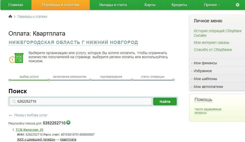Expand Мои шаблоны section
The height and width of the screenshot is (142, 245).
click(x=217, y=79)
